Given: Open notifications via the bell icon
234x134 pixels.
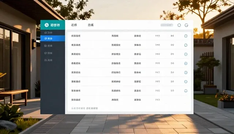Looking at the screenshot, I should point(179,25).
